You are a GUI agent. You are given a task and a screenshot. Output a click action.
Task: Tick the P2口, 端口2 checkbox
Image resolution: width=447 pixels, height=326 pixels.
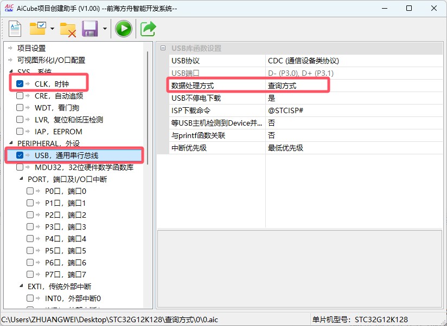tap(30, 215)
